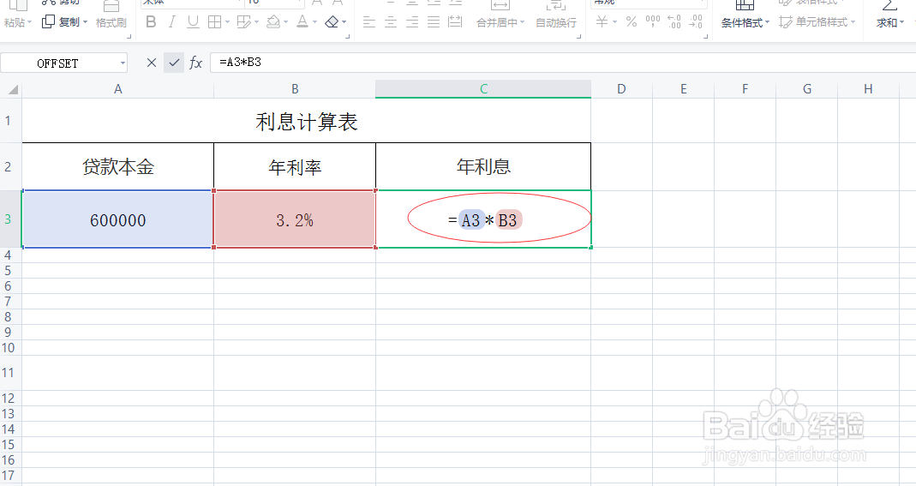Increase decimal places
Viewport: 916px width, 486px height.
(674, 22)
